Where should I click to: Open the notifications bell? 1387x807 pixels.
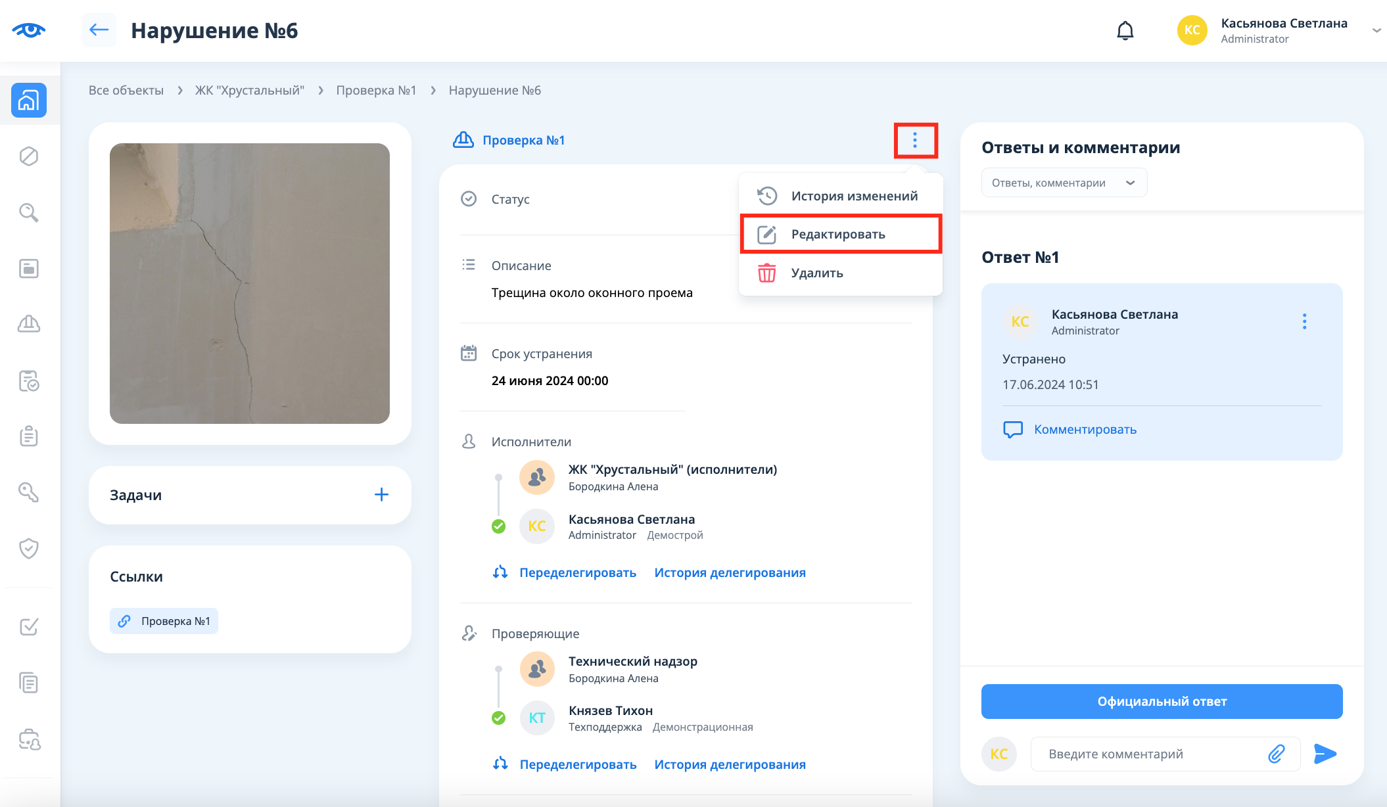(1125, 31)
